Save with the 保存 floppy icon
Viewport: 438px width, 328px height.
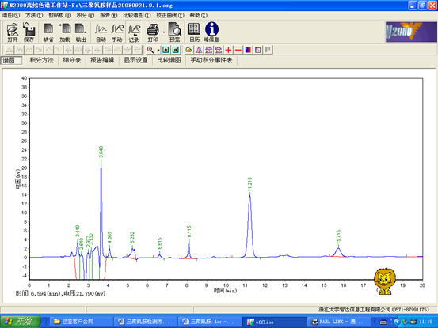tap(29, 32)
